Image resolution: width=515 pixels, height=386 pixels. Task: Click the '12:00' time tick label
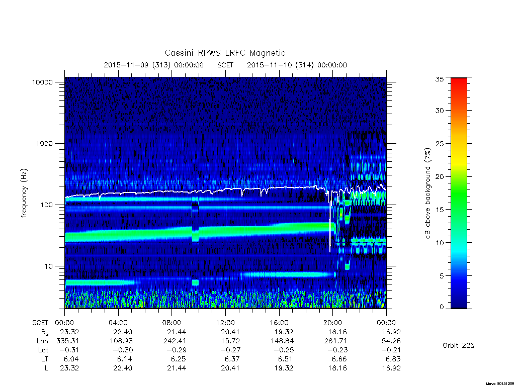pyautogui.click(x=225, y=323)
